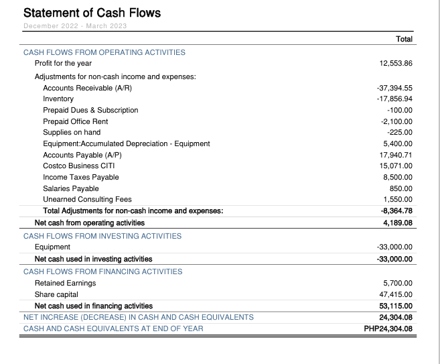Select the 'Supplies on hand' row

point(72,132)
